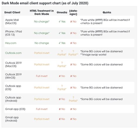Click the green checkmark Yes in Apple Mail row
Viewport: 139px width, 129px height.
[62, 21]
